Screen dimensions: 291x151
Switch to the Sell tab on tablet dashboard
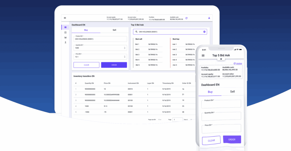coord(114,30)
